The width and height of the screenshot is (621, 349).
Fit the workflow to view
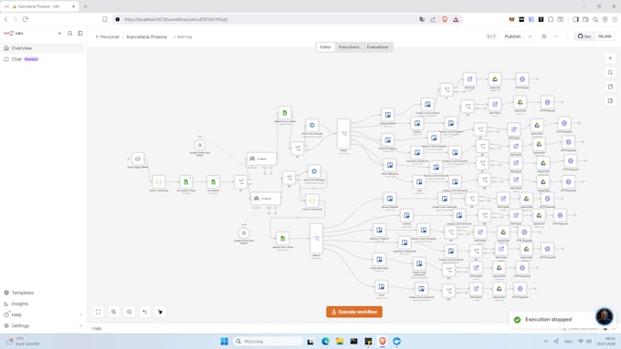pyautogui.click(x=99, y=312)
